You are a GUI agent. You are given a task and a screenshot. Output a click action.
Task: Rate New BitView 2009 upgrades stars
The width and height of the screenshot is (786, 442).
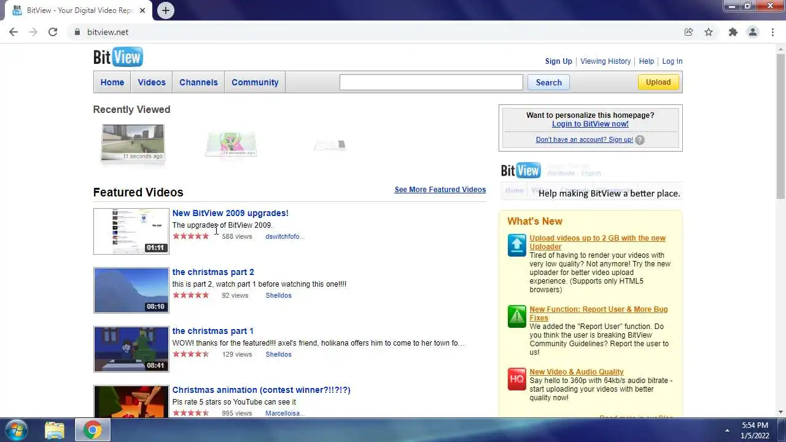[x=191, y=236]
